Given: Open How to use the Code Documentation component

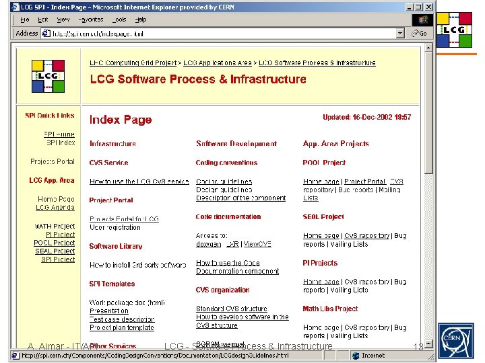Looking at the screenshot, I should pyautogui.click(x=238, y=267).
